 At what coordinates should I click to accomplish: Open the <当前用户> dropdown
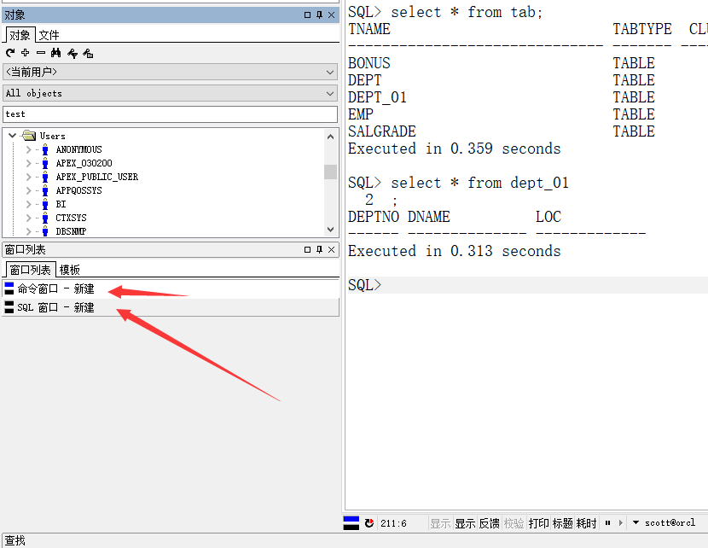(171, 72)
